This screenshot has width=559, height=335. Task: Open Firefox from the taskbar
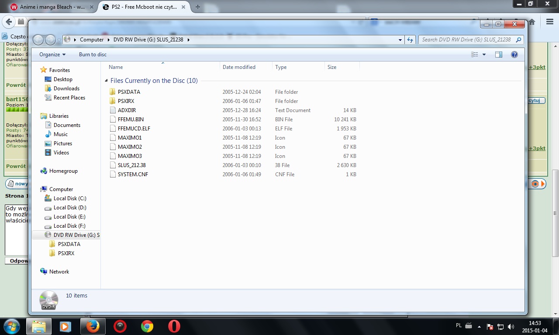93,326
